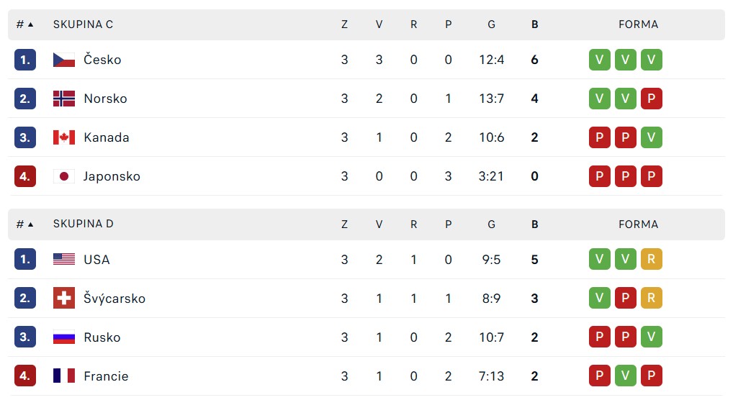The width and height of the screenshot is (733, 400).
Task: Click the Canada flag icon
Action: 64,137
